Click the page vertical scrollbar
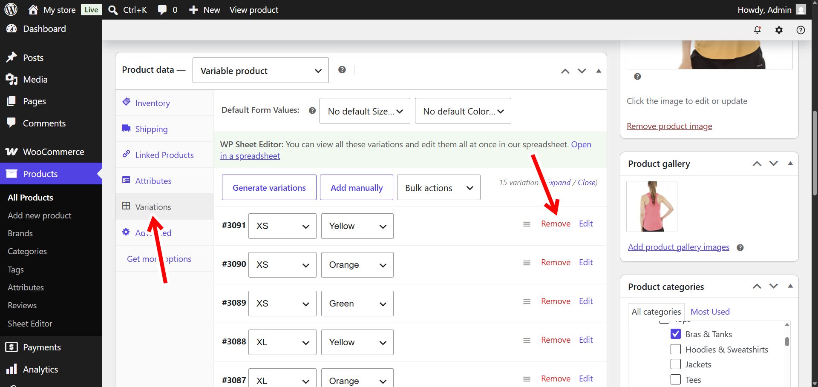 point(815,153)
